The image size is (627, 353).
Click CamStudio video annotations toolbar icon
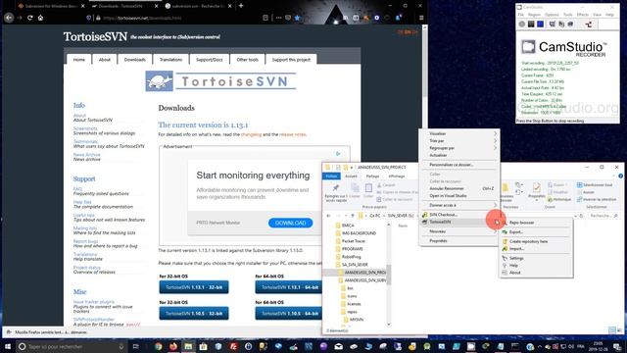point(561,25)
